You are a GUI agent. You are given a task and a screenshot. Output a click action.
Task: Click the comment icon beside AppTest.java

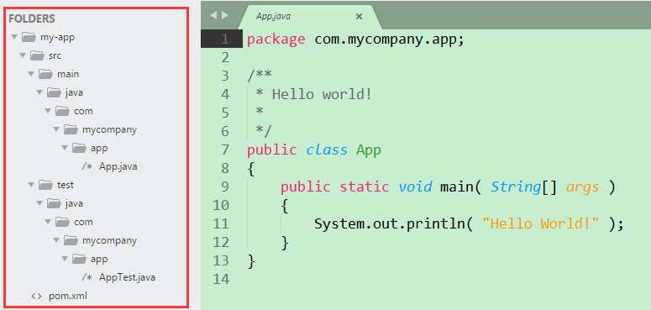tap(87, 277)
